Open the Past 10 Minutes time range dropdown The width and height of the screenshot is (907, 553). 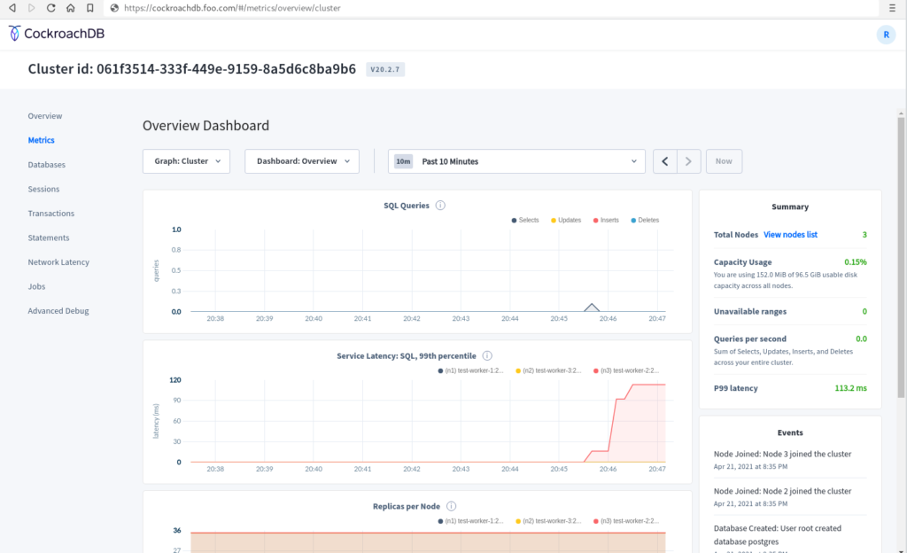[x=516, y=161]
